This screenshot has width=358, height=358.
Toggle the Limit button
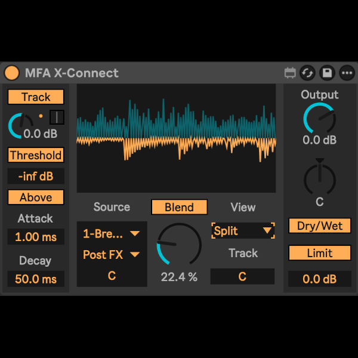[319, 253]
